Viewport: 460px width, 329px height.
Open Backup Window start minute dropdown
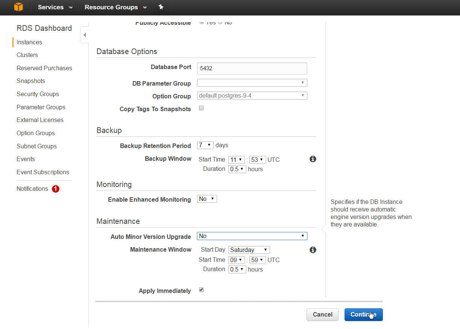(x=258, y=160)
